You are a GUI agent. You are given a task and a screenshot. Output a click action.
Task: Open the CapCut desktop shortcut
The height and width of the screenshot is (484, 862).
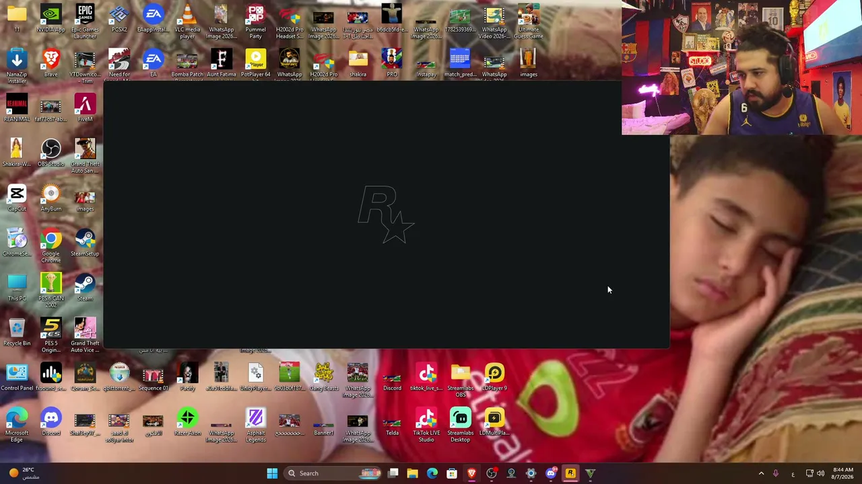[17, 198]
